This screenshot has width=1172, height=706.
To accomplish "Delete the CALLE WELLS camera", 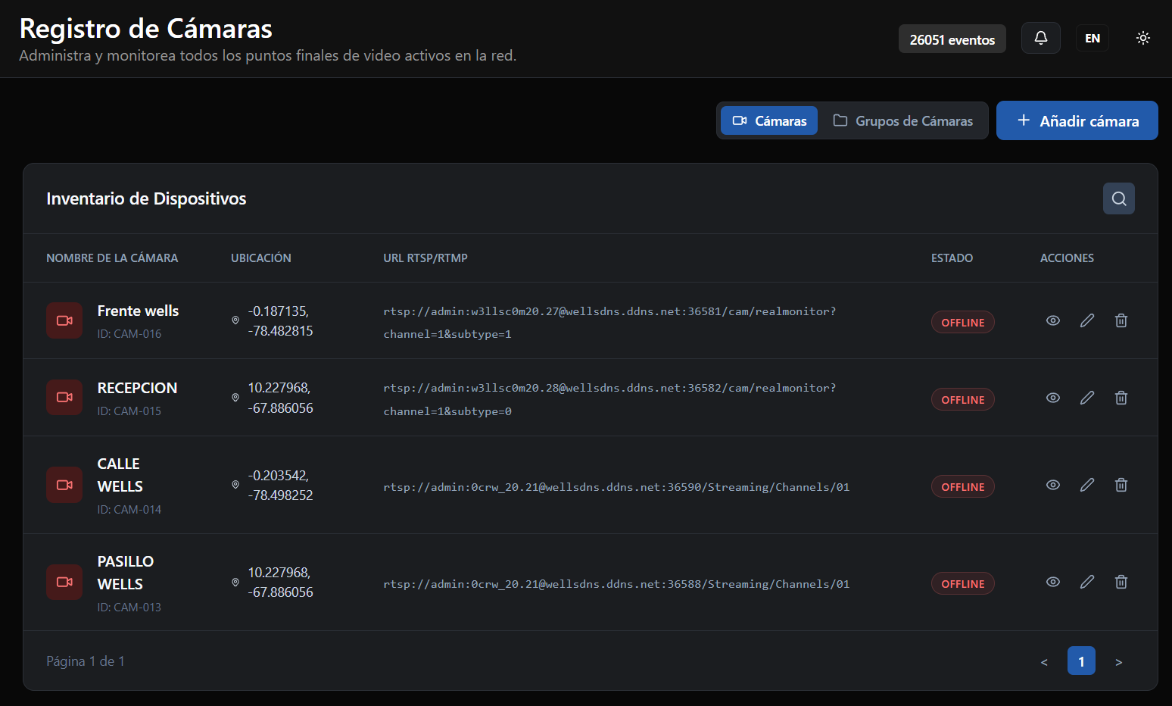I will pos(1121,485).
